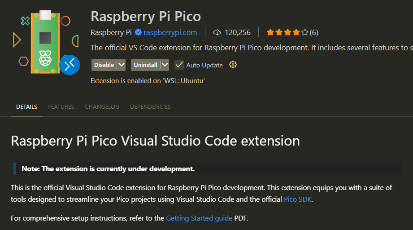Image resolution: width=413 pixels, height=230 pixels.
Task: Expand the Uninstall button dropdown arrow
Action: click(165, 65)
